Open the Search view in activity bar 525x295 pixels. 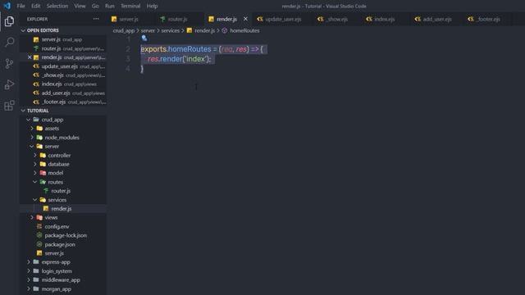(9, 42)
